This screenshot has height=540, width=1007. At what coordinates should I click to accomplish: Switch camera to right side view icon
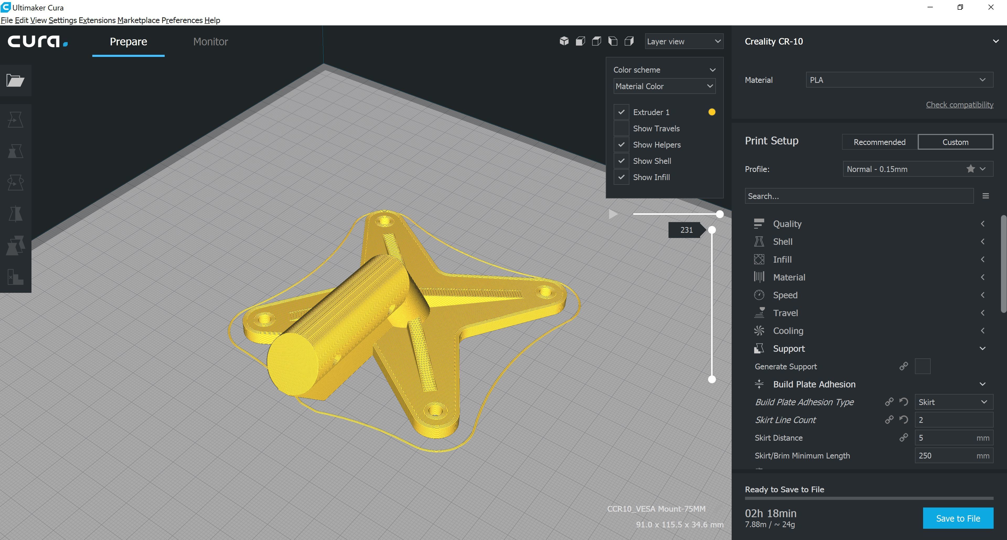click(629, 41)
